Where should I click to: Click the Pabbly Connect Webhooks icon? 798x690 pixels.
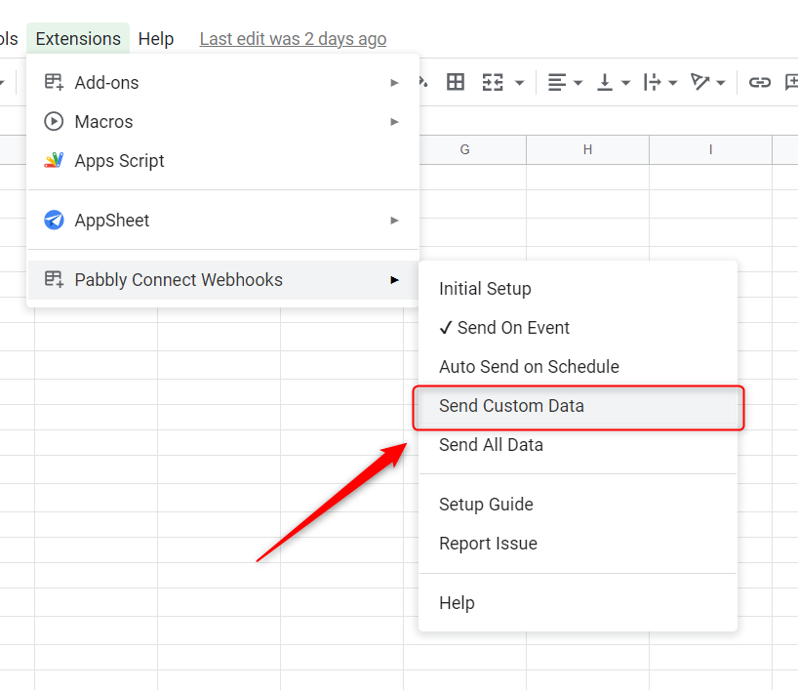54,279
